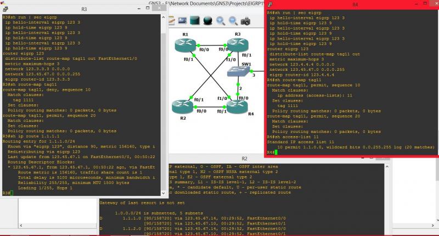The width and height of the screenshot is (439, 236).
Task: Click 'R4#sh route-map tag11' line
Action: 294,80
